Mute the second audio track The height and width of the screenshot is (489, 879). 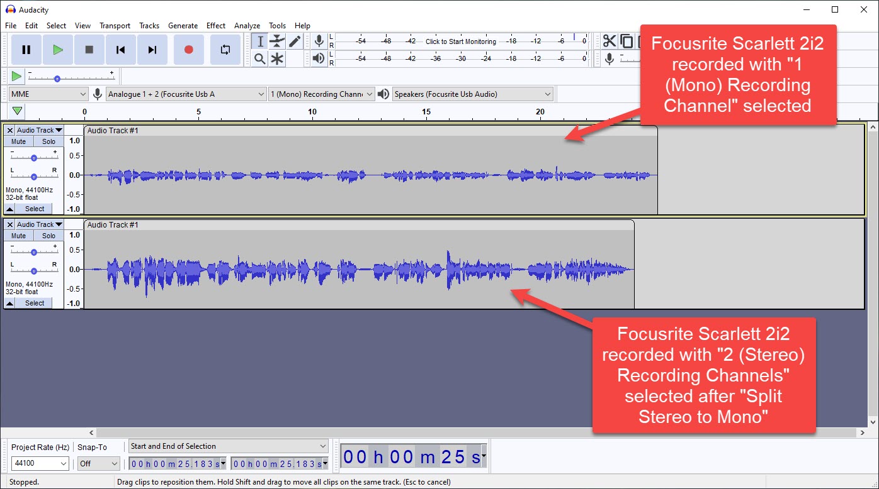click(x=19, y=236)
